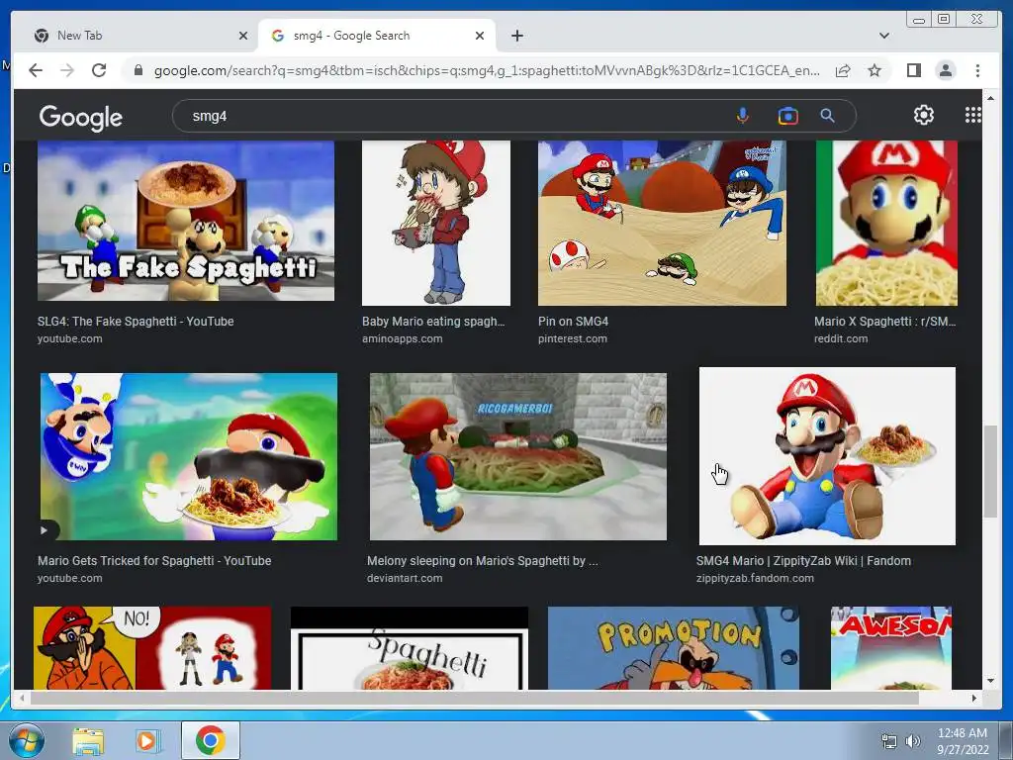The image size is (1013, 760).
Task: Open the Windows Start menu
Action: tap(27, 740)
